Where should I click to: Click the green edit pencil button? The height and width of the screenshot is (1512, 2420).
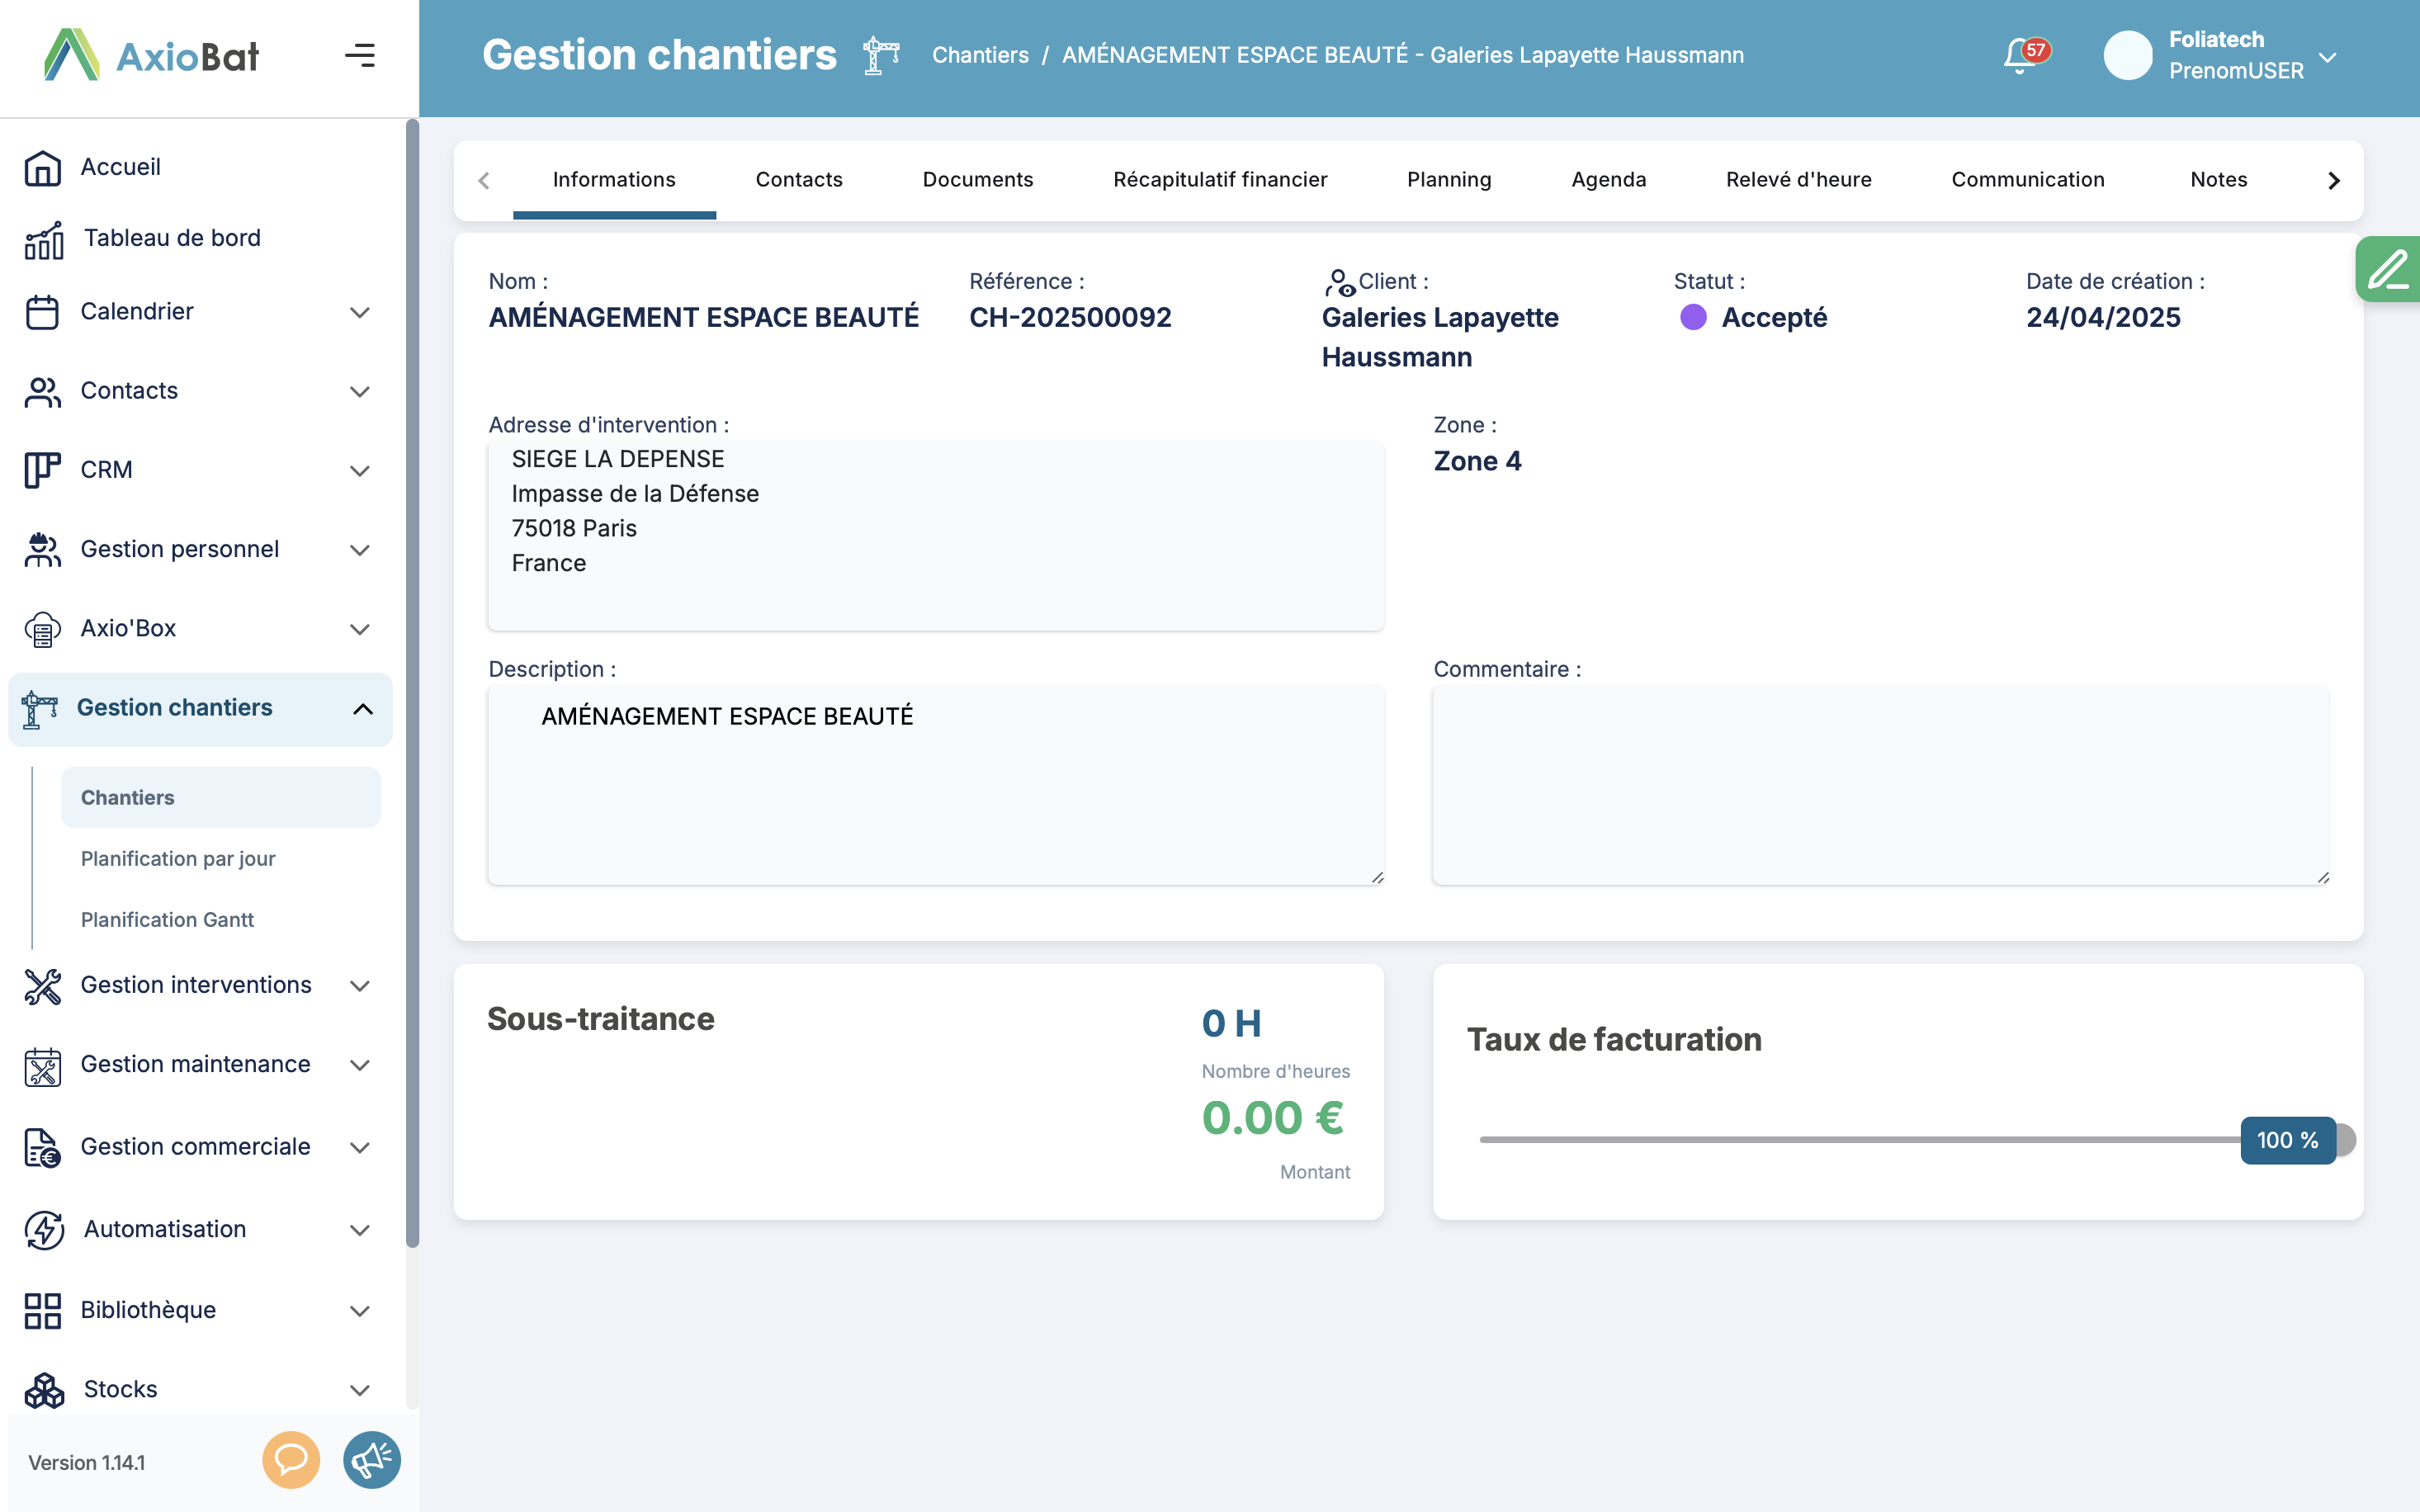pyautogui.click(x=2388, y=269)
